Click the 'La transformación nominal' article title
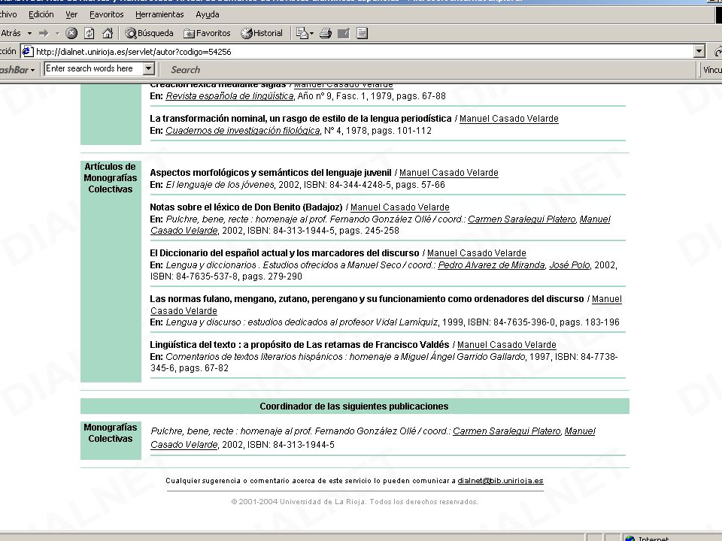Image resolution: width=722 pixels, height=541 pixels. (x=301, y=119)
